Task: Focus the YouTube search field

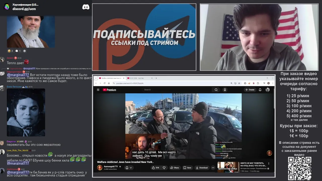Action: pyautogui.click(x=177, y=90)
